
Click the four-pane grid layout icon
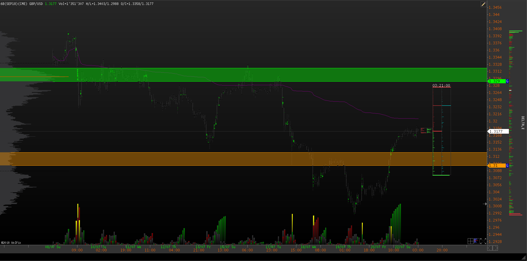(x=470, y=241)
